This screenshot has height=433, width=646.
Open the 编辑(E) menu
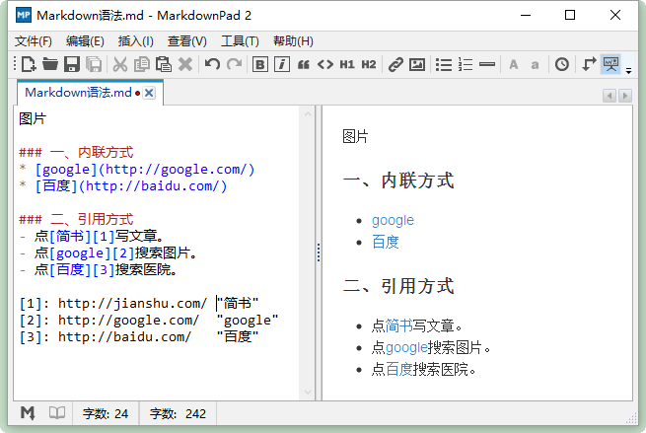point(85,41)
